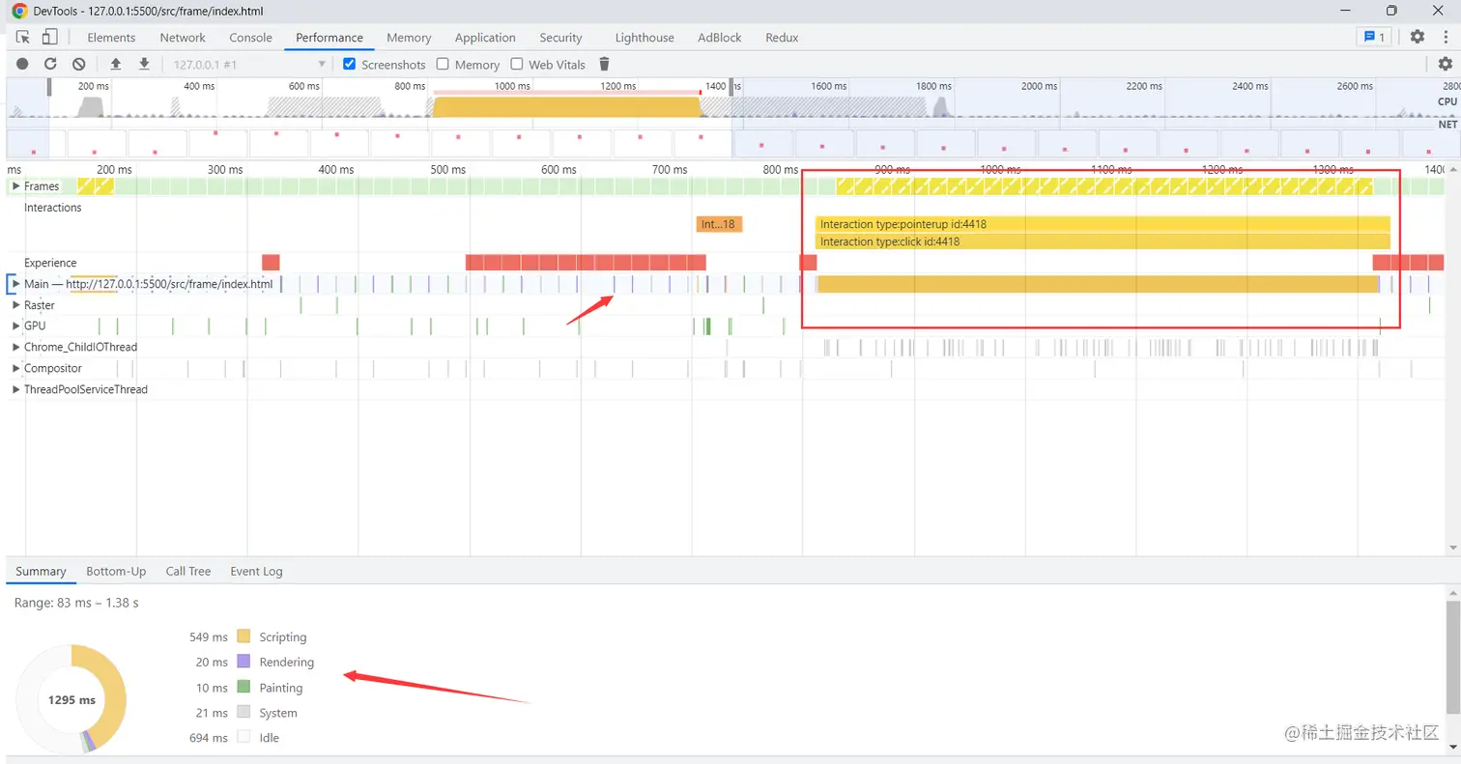Expand the GPU track
1461x764 pixels.
pyautogui.click(x=15, y=325)
